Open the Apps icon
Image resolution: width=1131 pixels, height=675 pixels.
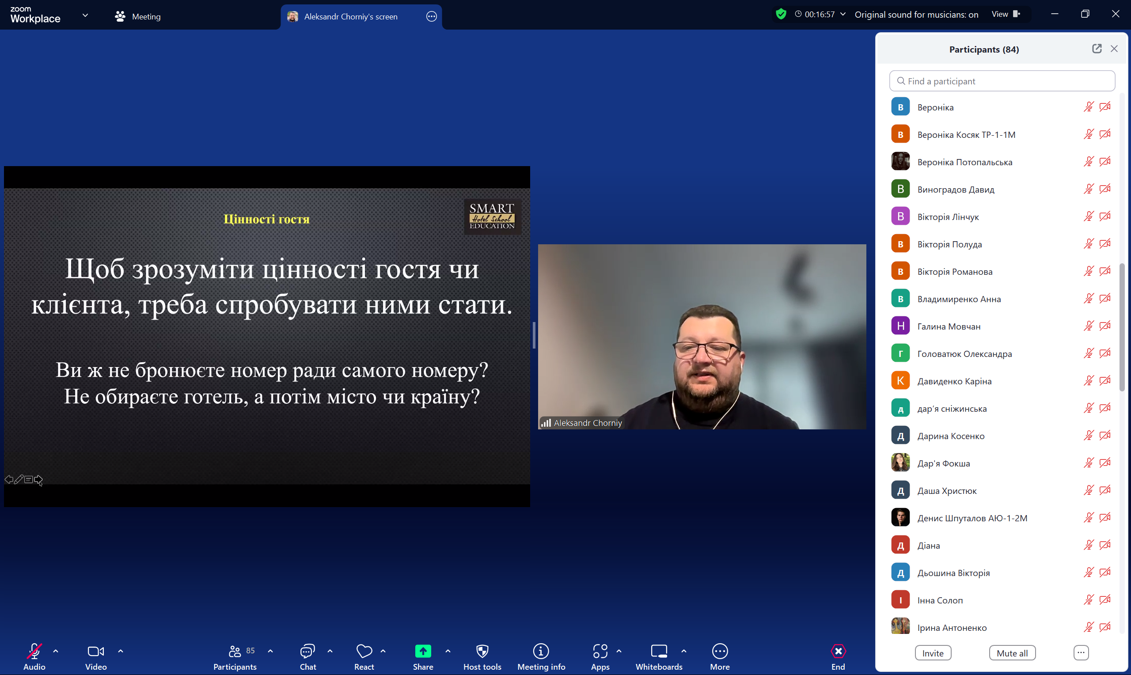(x=600, y=651)
